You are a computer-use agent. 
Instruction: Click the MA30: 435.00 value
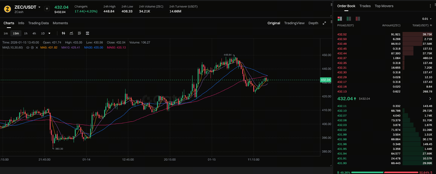click(93, 47)
